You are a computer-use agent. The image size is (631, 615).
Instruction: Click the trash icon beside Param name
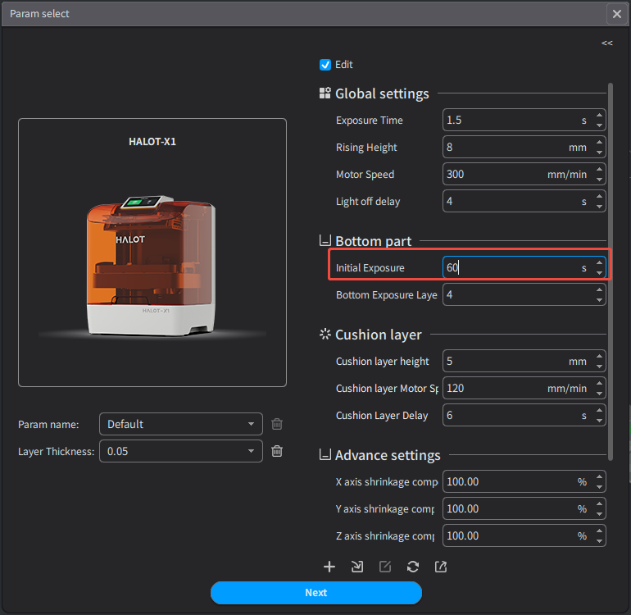pyautogui.click(x=277, y=424)
